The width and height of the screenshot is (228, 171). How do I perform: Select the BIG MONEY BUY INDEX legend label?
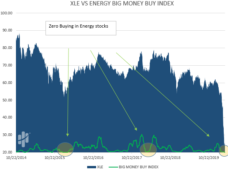139,167
